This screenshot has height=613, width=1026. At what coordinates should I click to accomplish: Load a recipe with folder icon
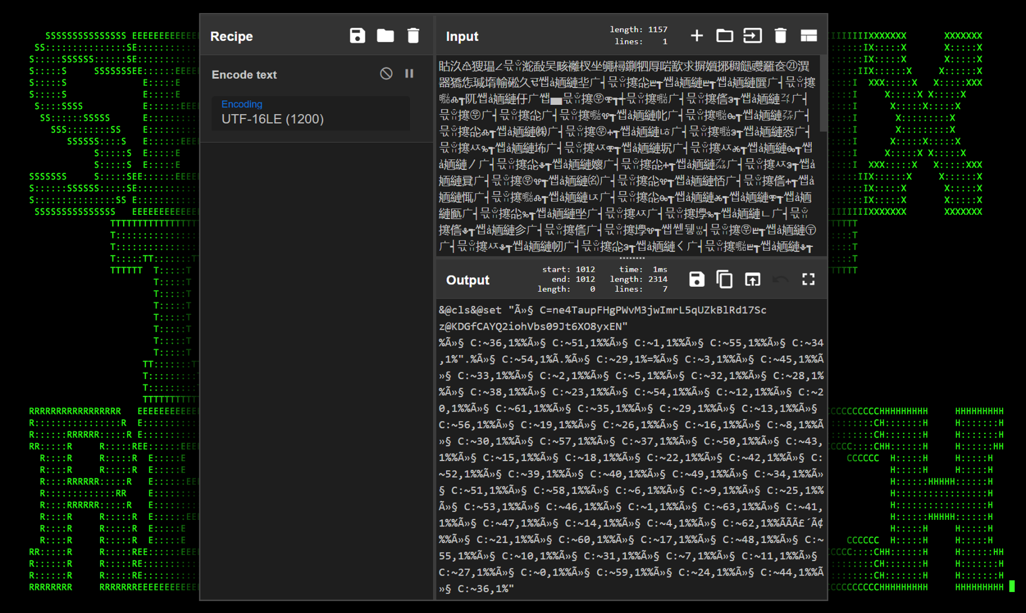[385, 36]
